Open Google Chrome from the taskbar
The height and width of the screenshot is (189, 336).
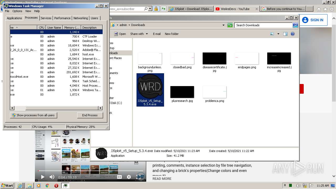[x=48, y=186]
